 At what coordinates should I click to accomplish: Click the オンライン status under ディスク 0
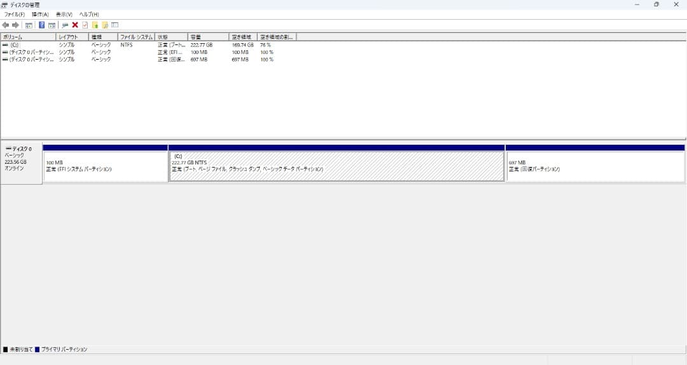pyautogui.click(x=14, y=169)
